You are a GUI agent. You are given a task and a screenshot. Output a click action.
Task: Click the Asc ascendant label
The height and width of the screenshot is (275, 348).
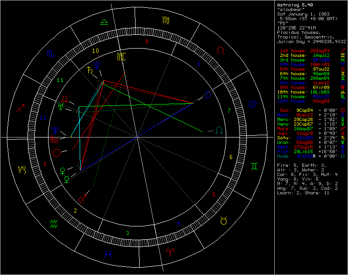pos(54,140)
